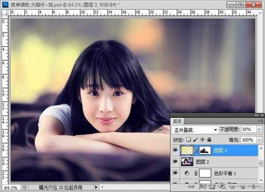Switch to the 图层 panel tab

click(177, 120)
